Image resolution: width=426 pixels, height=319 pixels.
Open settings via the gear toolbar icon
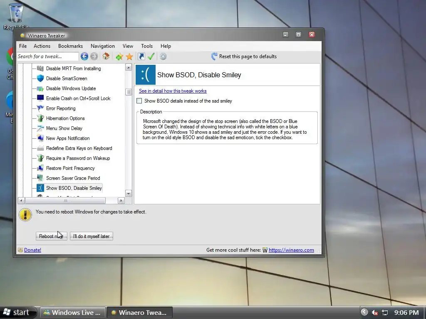(163, 56)
